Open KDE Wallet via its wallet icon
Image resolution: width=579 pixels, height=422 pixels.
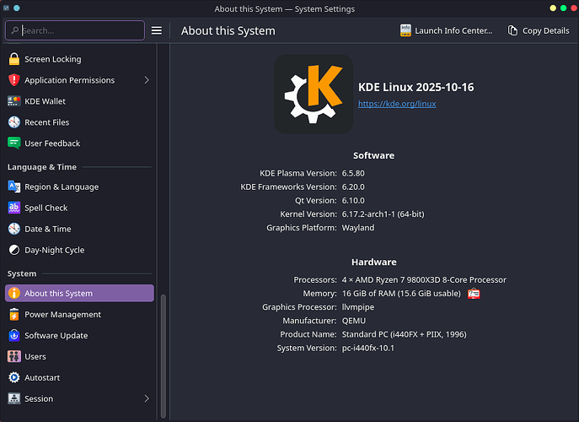coord(13,101)
